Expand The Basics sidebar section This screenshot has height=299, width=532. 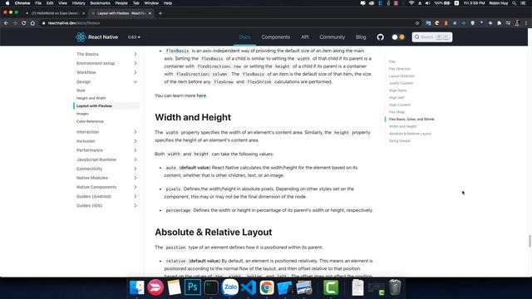coord(106,54)
